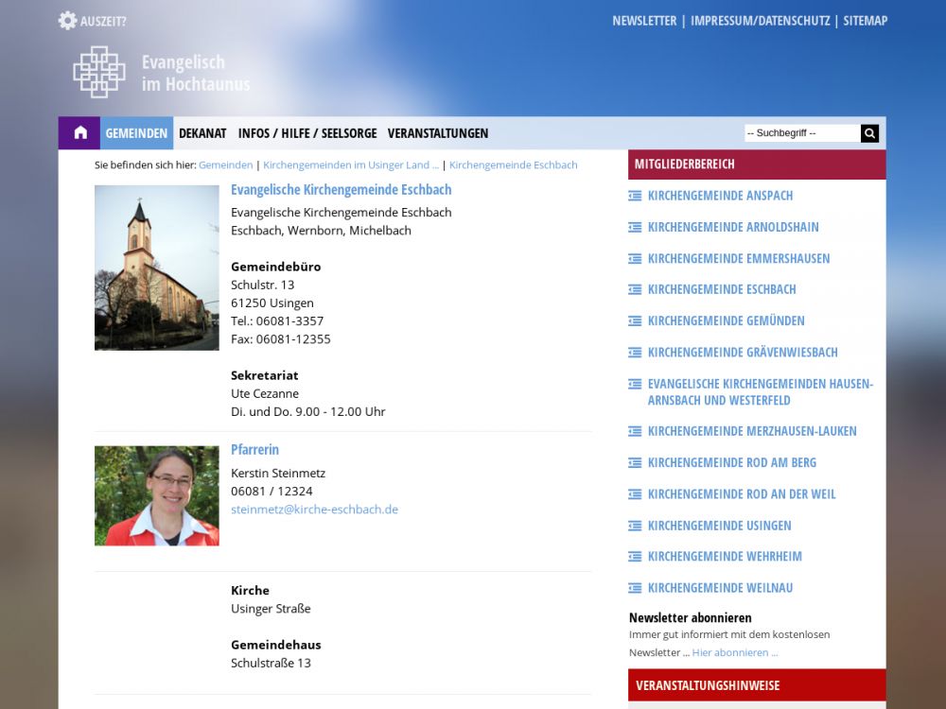This screenshot has height=709, width=946.
Task: Open Infos / Hilfe / Seelsorge menu
Action: (x=307, y=133)
